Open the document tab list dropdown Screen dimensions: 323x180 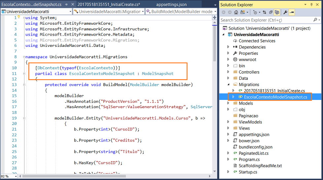[215, 5]
